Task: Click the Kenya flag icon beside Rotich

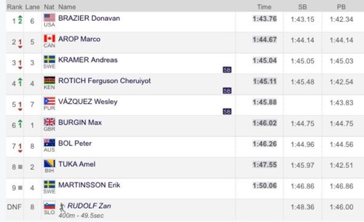Action: point(50,80)
